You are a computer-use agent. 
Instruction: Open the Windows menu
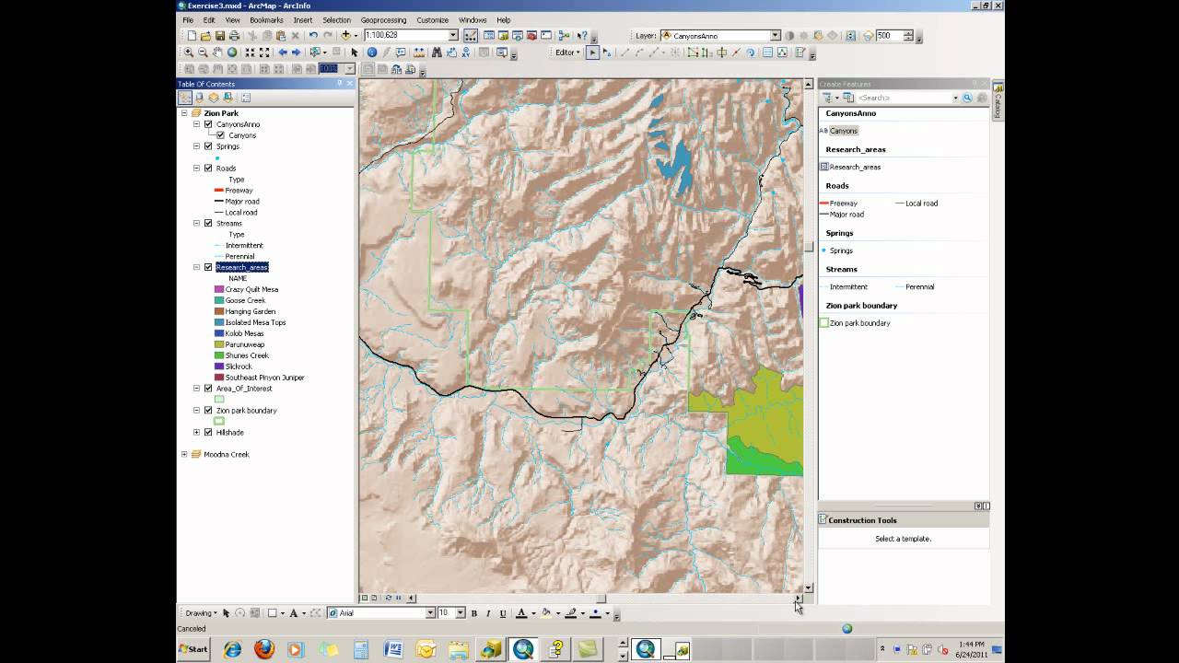pos(473,20)
